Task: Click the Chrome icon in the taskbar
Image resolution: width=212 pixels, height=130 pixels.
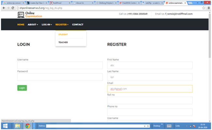Action: coord(28,126)
